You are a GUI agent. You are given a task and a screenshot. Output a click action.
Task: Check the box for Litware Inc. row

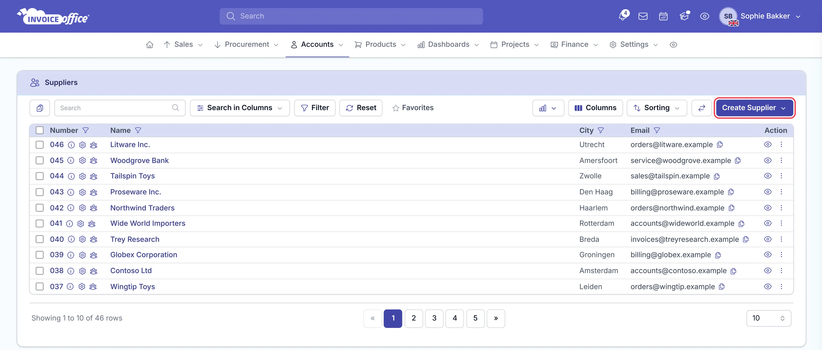pos(40,145)
